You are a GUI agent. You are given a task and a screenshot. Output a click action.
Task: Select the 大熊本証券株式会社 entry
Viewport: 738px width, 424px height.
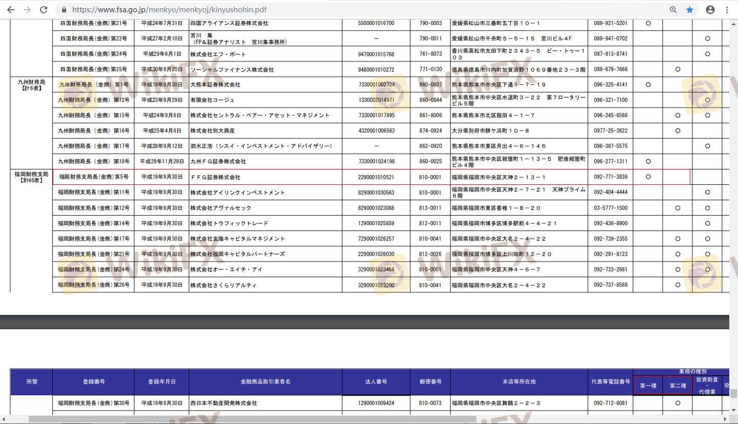click(x=215, y=85)
